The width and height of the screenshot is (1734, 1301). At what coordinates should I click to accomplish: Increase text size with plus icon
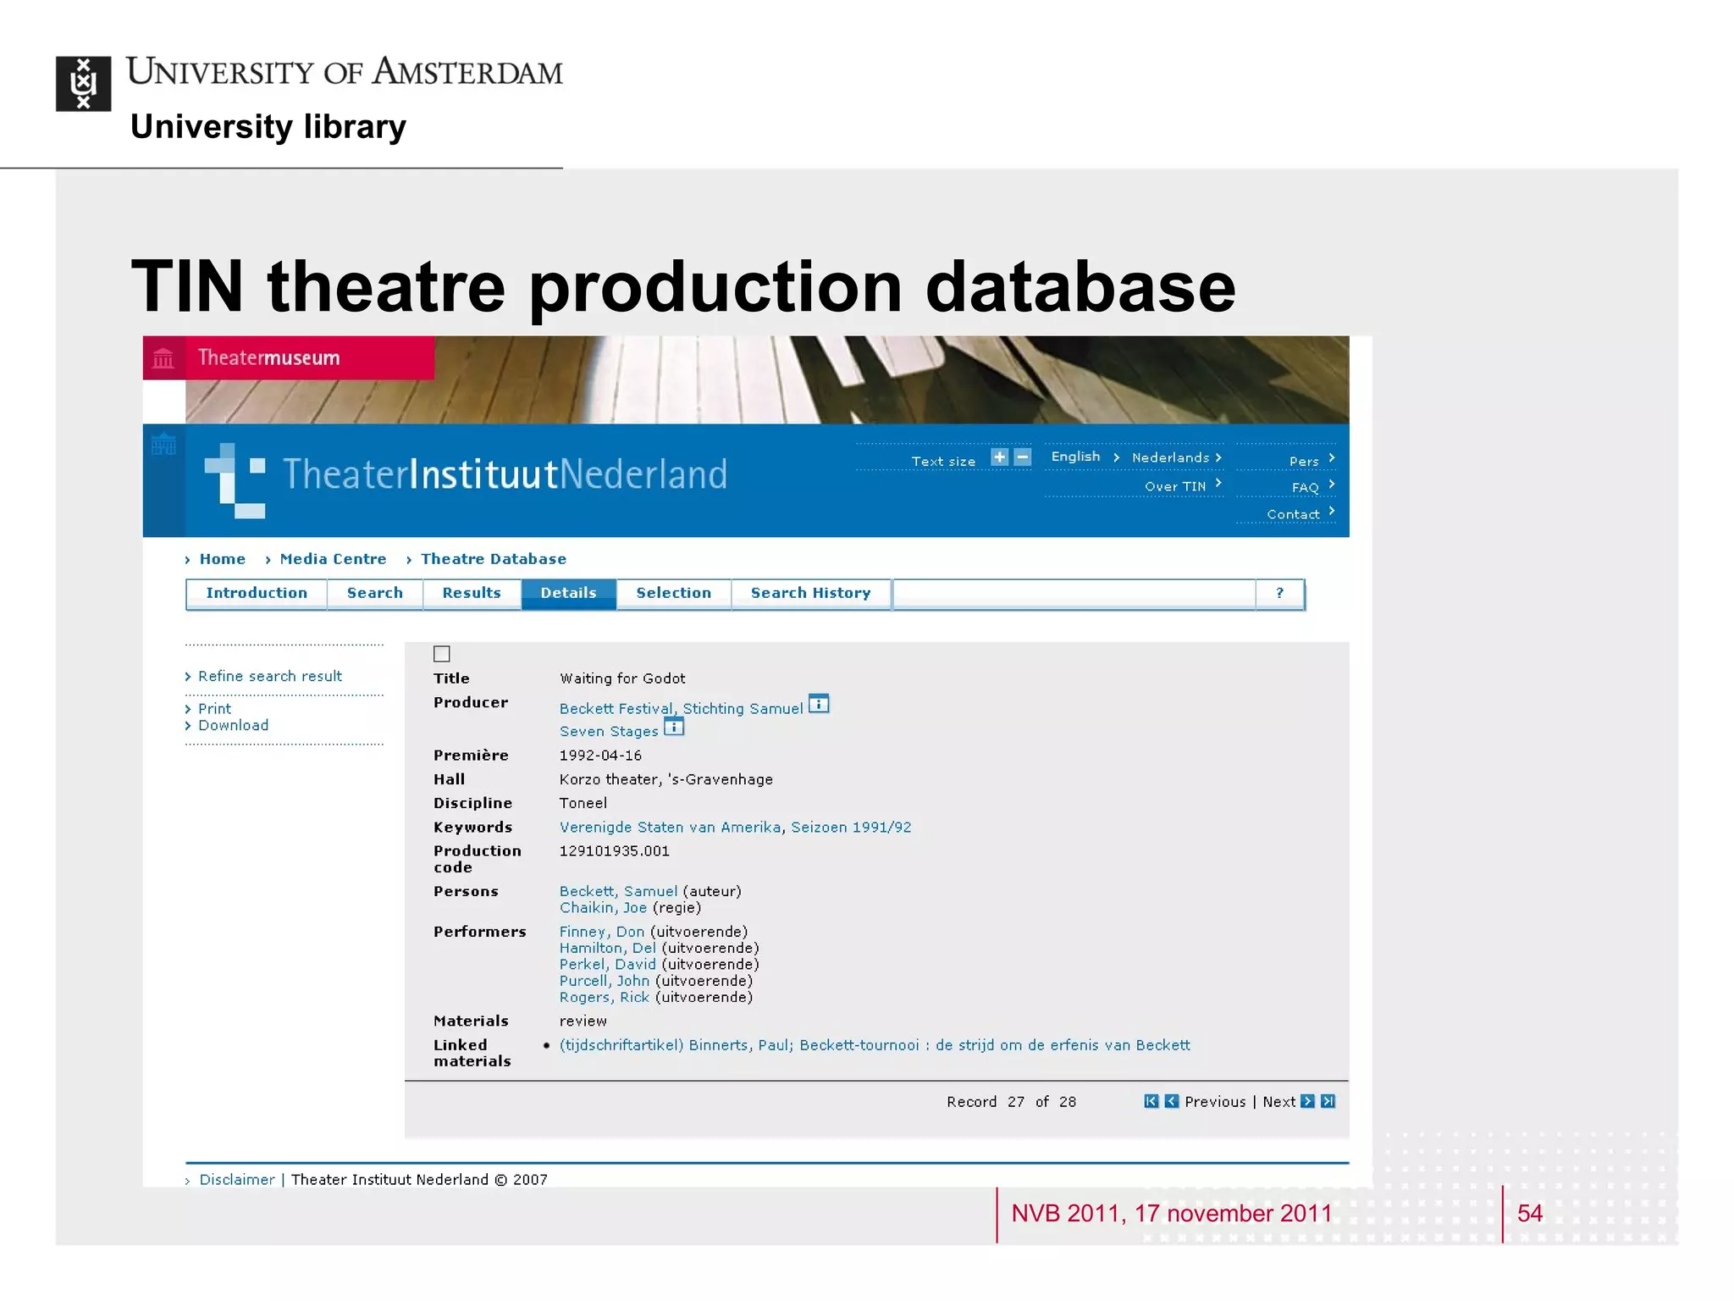click(1000, 457)
